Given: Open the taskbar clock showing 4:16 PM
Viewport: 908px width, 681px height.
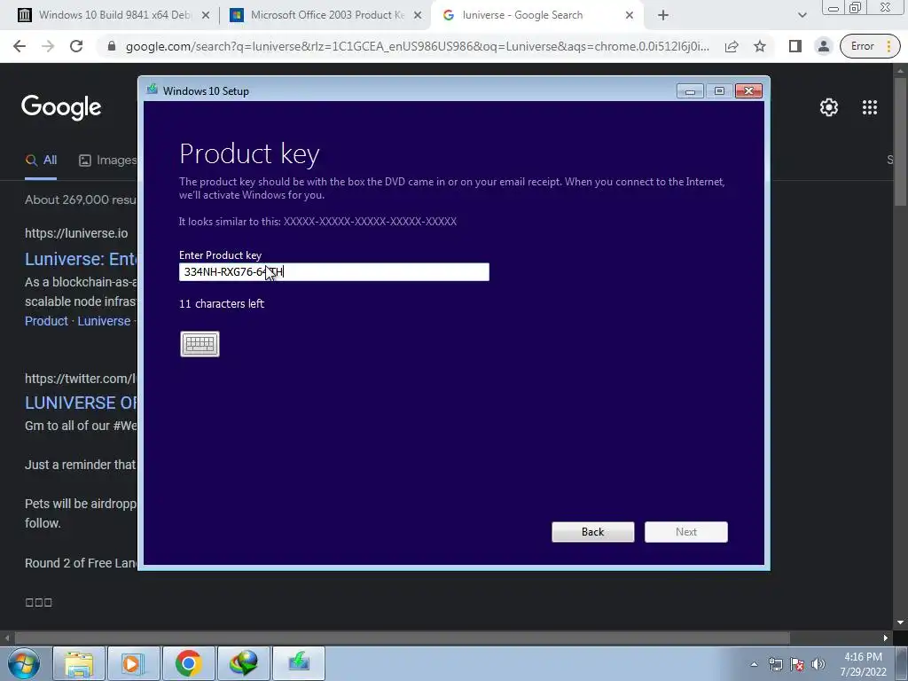Looking at the screenshot, I should click(x=863, y=664).
